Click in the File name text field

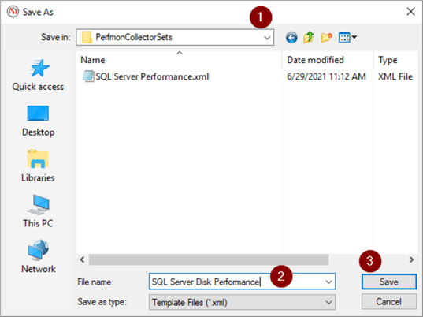(237, 282)
